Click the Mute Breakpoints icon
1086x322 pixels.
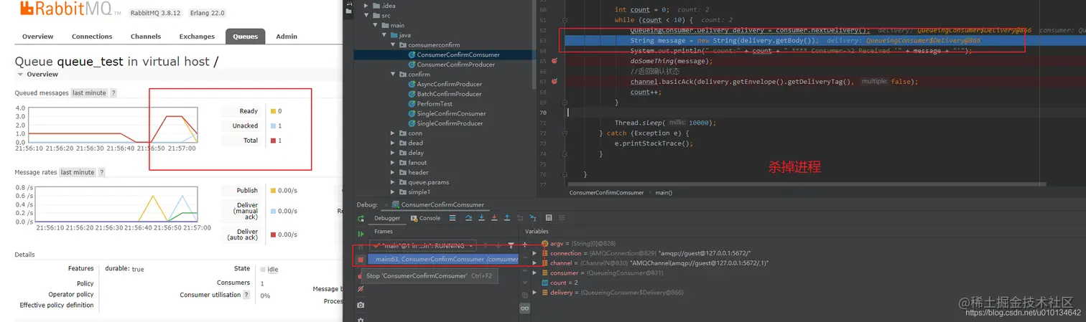[361, 289]
